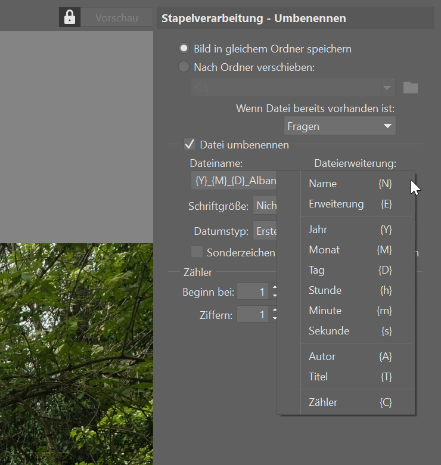Pick Stunde {h} from the placeholder menu
Screen dimensions: 441x465
[x=350, y=290]
